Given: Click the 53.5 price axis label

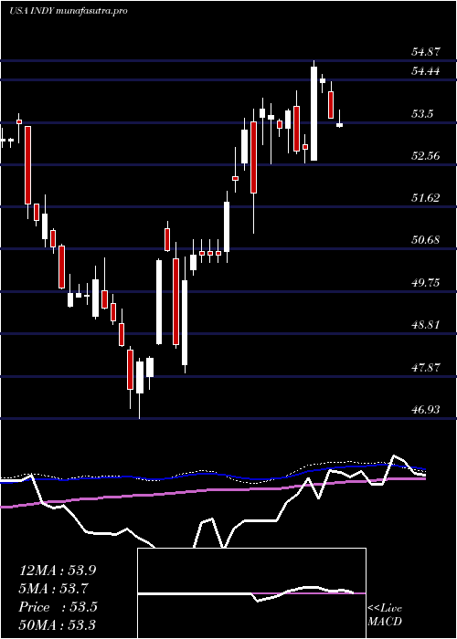Looking at the screenshot, I should pyautogui.click(x=422, y=114).
